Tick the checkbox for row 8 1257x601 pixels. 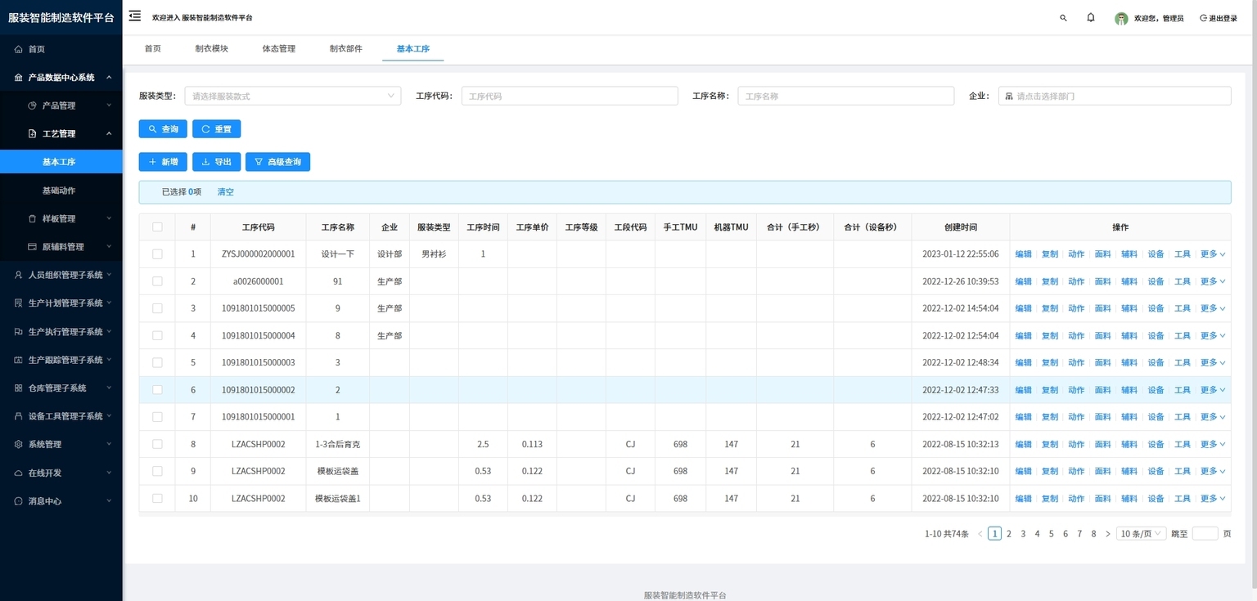(x=157, y=444)
